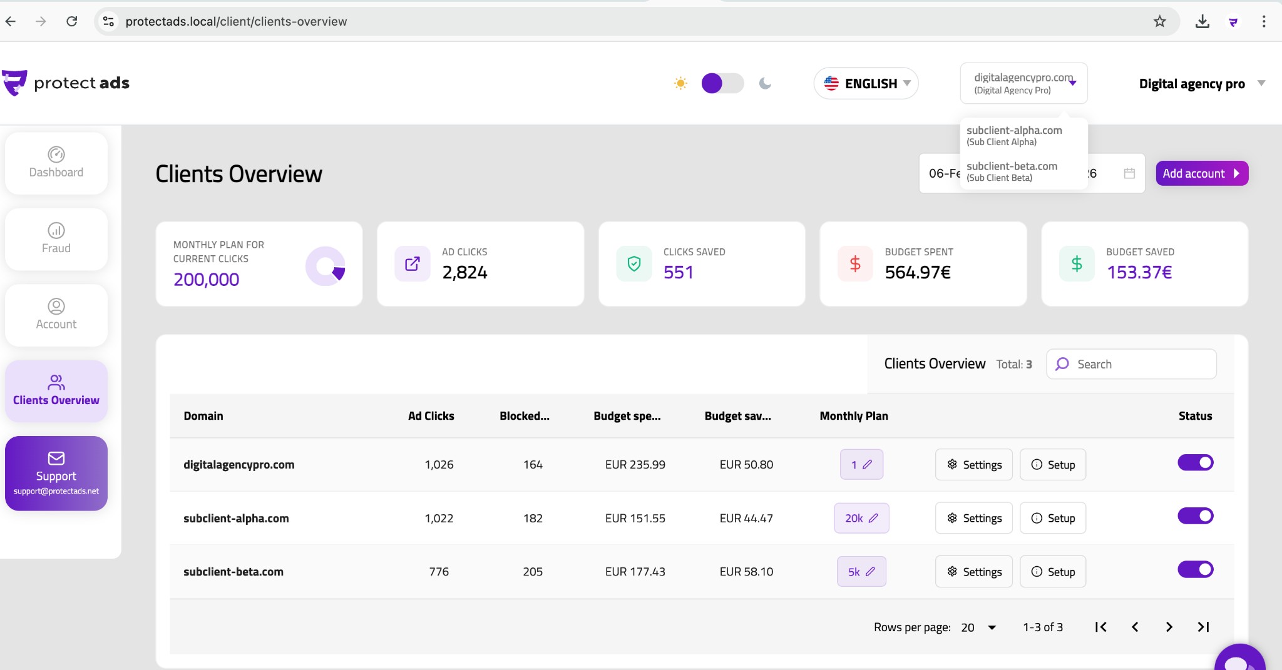Click the protect ads logo
1282x670 pixels.
point(67,83)
